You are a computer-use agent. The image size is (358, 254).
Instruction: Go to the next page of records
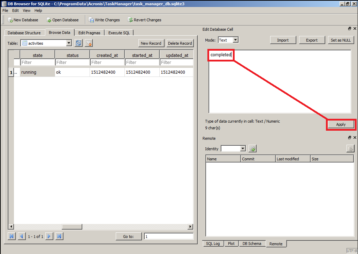point(49,236)
